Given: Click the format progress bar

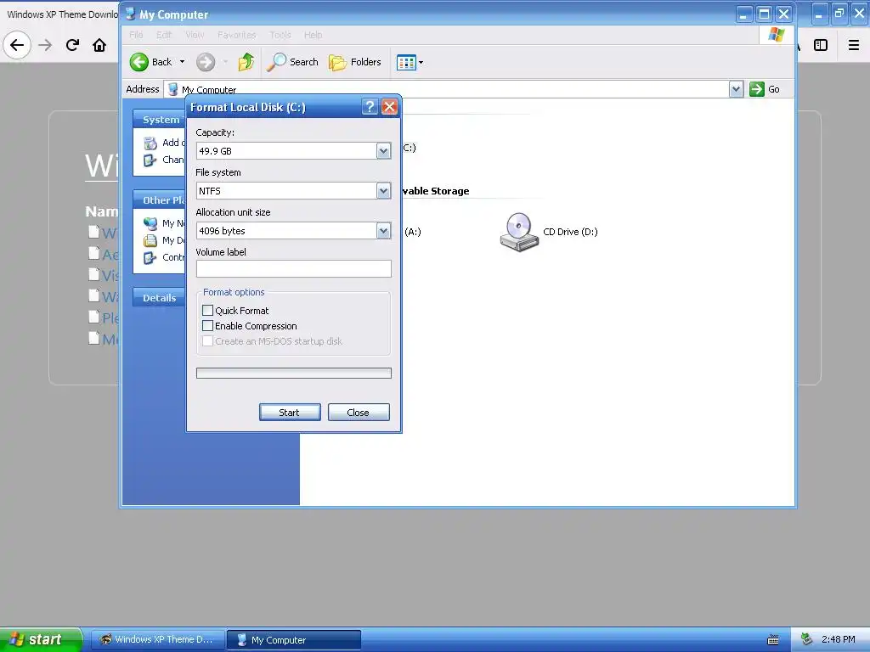Looking at the screenshot, I should [293, 374].
